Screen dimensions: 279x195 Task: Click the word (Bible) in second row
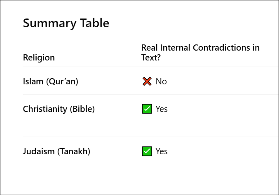(82, 109)
